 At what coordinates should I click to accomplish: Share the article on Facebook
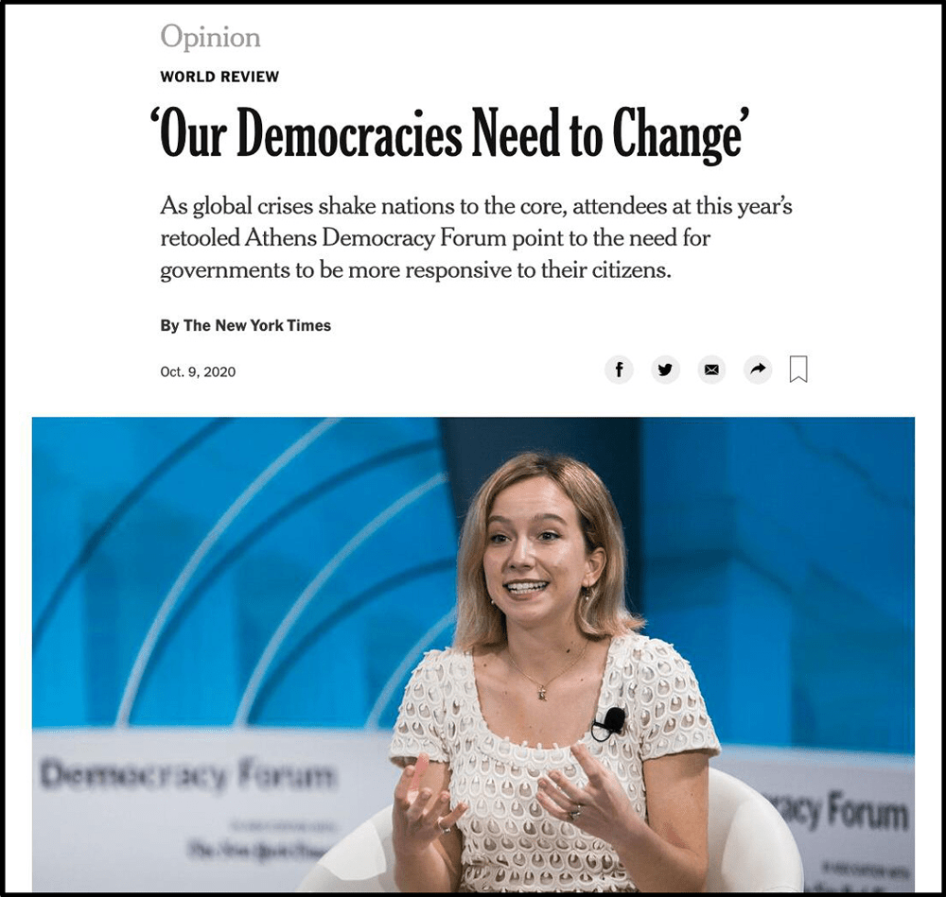click(x=619, y=369)
